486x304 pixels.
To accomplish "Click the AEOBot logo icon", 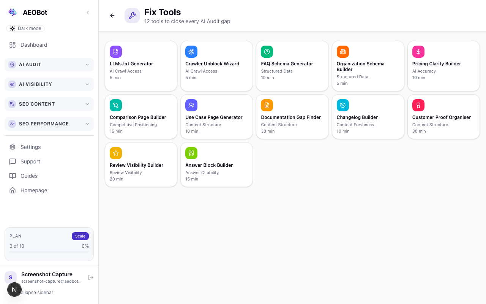I will (x=13, y=12).
